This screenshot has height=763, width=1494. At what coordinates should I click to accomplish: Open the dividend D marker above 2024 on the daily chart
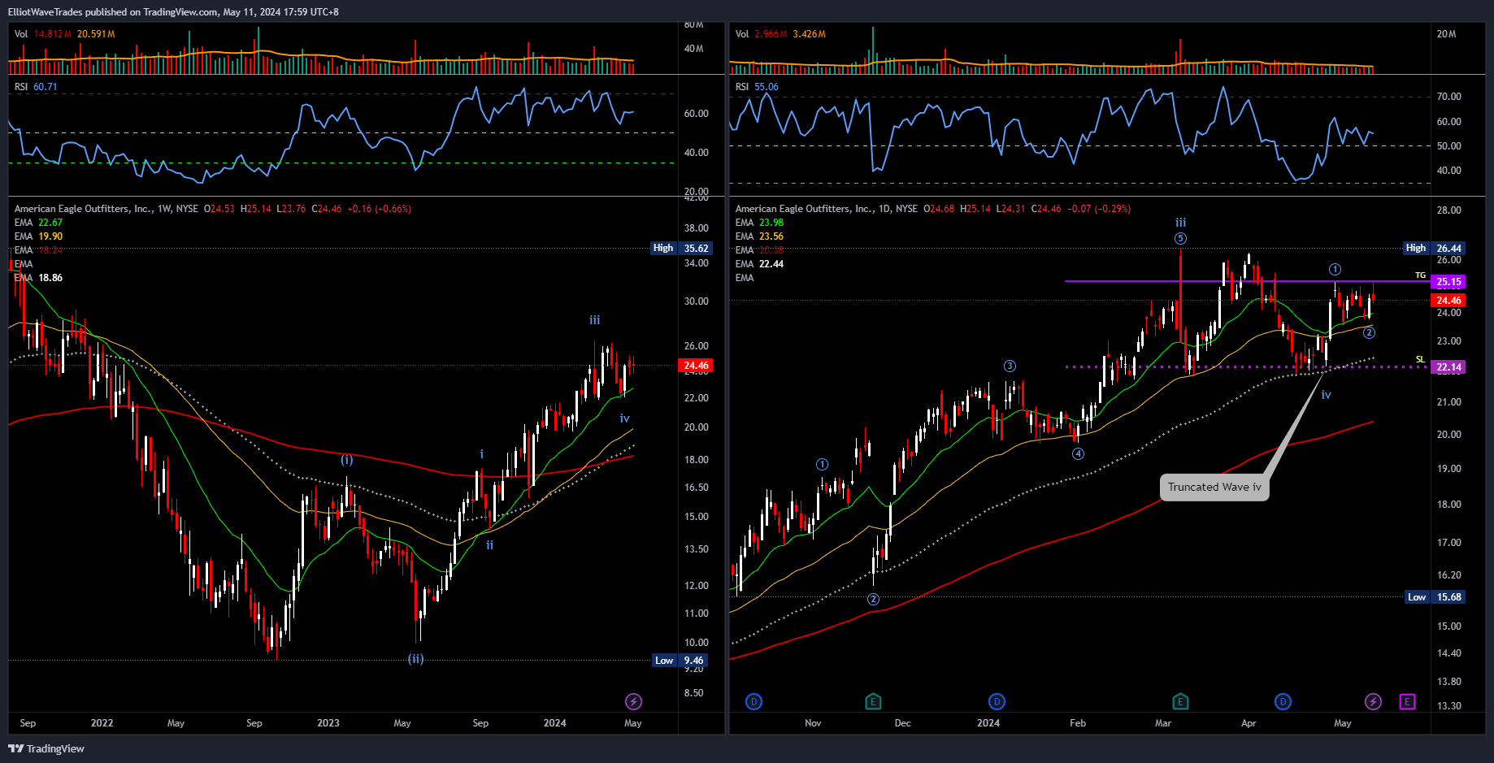click(997, 701)
